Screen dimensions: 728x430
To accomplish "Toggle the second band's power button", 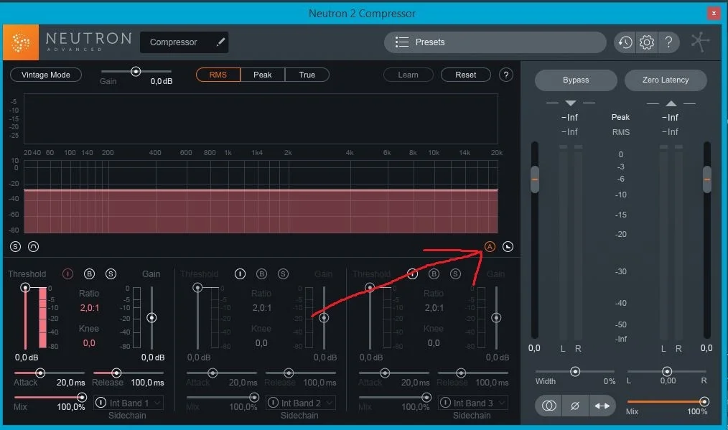I will tap(240, 274).
